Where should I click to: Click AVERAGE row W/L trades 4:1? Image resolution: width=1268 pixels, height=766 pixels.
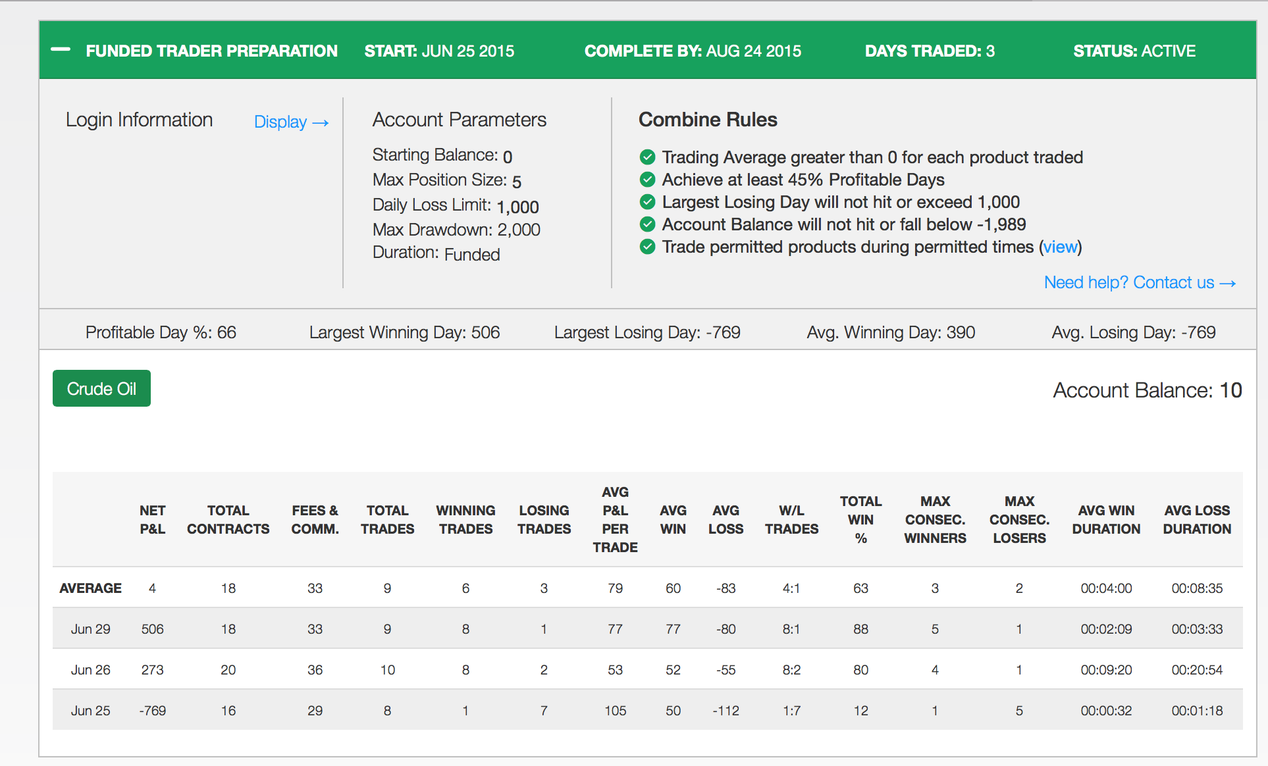point(791,588)
